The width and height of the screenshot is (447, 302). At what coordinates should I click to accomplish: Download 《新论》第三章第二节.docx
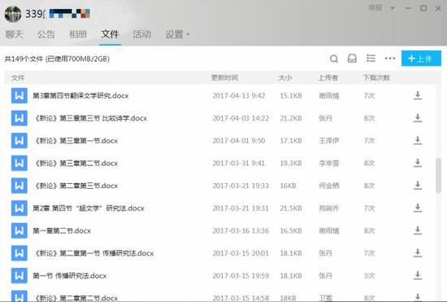[x=418, y=163]
